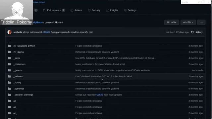
Task: Open the _aicoe folder
Action: 17,58
